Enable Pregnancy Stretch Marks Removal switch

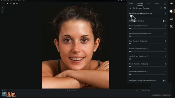coord(164,81)
